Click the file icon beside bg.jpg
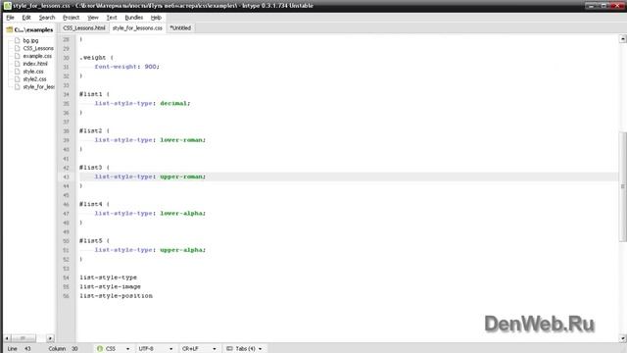627x353 pixels. point(18,40)
